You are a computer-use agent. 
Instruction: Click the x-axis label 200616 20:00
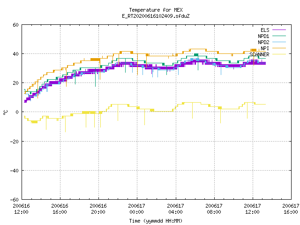click(98, 209)
